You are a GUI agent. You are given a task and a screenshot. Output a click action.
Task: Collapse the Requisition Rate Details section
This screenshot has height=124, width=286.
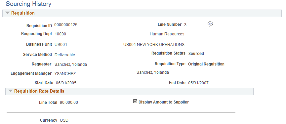click(10, 91)
